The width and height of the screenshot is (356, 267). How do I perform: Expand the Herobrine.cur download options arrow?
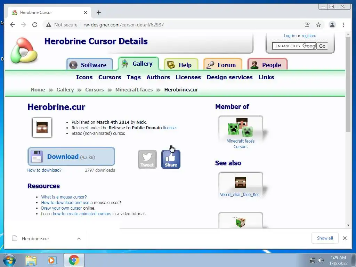pyautogui.click(x=79, y=238)
